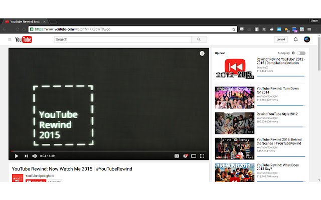Viewport: 321px width, 200px height.
Task: Open the 2012-2015 compilation thumbnail
Action: (x=235, y=68)
